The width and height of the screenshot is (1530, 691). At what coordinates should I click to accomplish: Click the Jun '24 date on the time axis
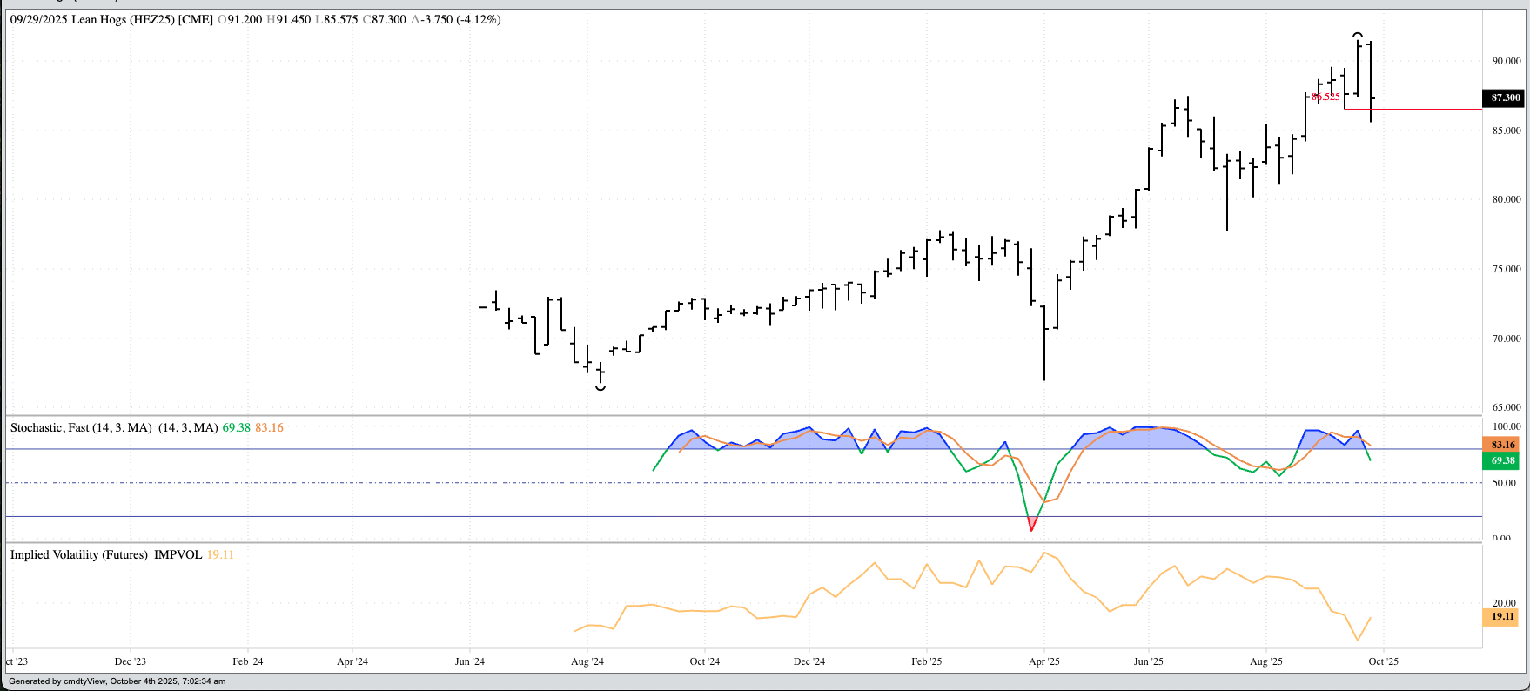pyautogui.click(x=470, y=661)
